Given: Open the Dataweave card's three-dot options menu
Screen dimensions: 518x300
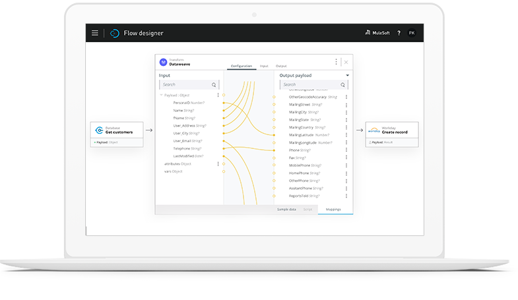Looking at the screenshot, I should click(x=336, y=62).
